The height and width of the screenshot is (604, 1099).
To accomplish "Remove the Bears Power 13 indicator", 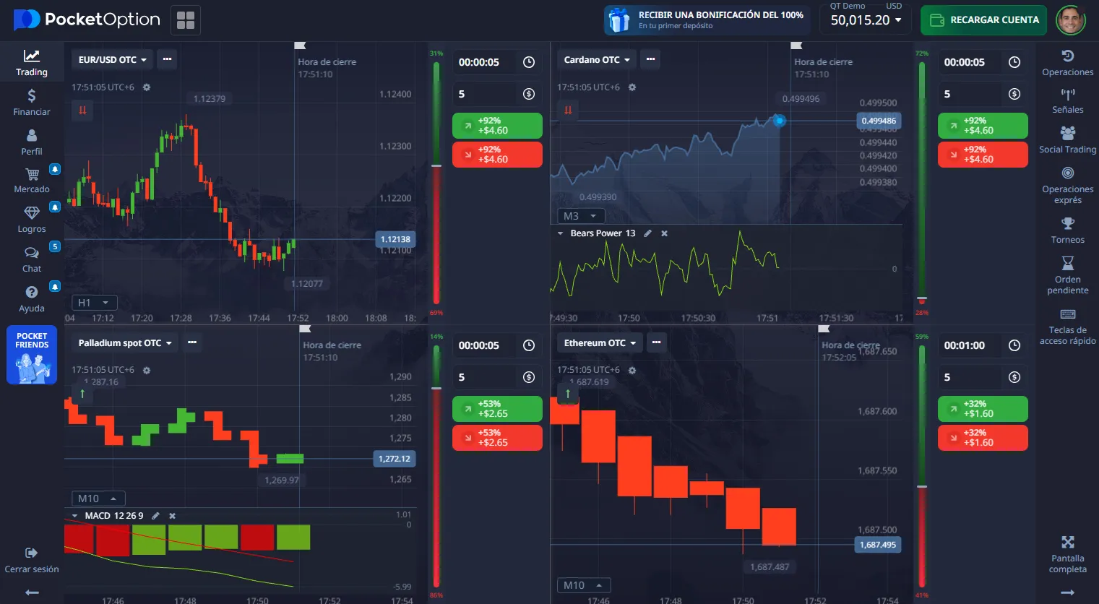I will coord(664,233).
